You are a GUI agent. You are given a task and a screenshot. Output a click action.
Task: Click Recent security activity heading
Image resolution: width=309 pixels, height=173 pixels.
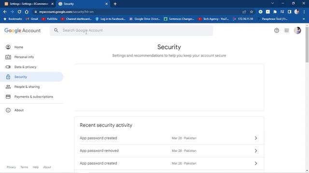pyautogui.click(x=106, y=125)
